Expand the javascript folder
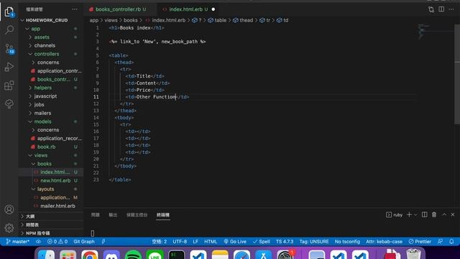460x259 pixels. (x=45, y=96)
